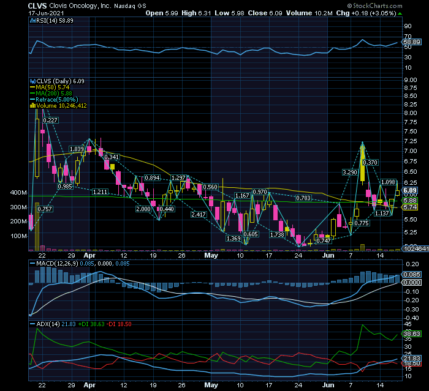
Task: Click the High 6.31 value
Action: (196, 13)
